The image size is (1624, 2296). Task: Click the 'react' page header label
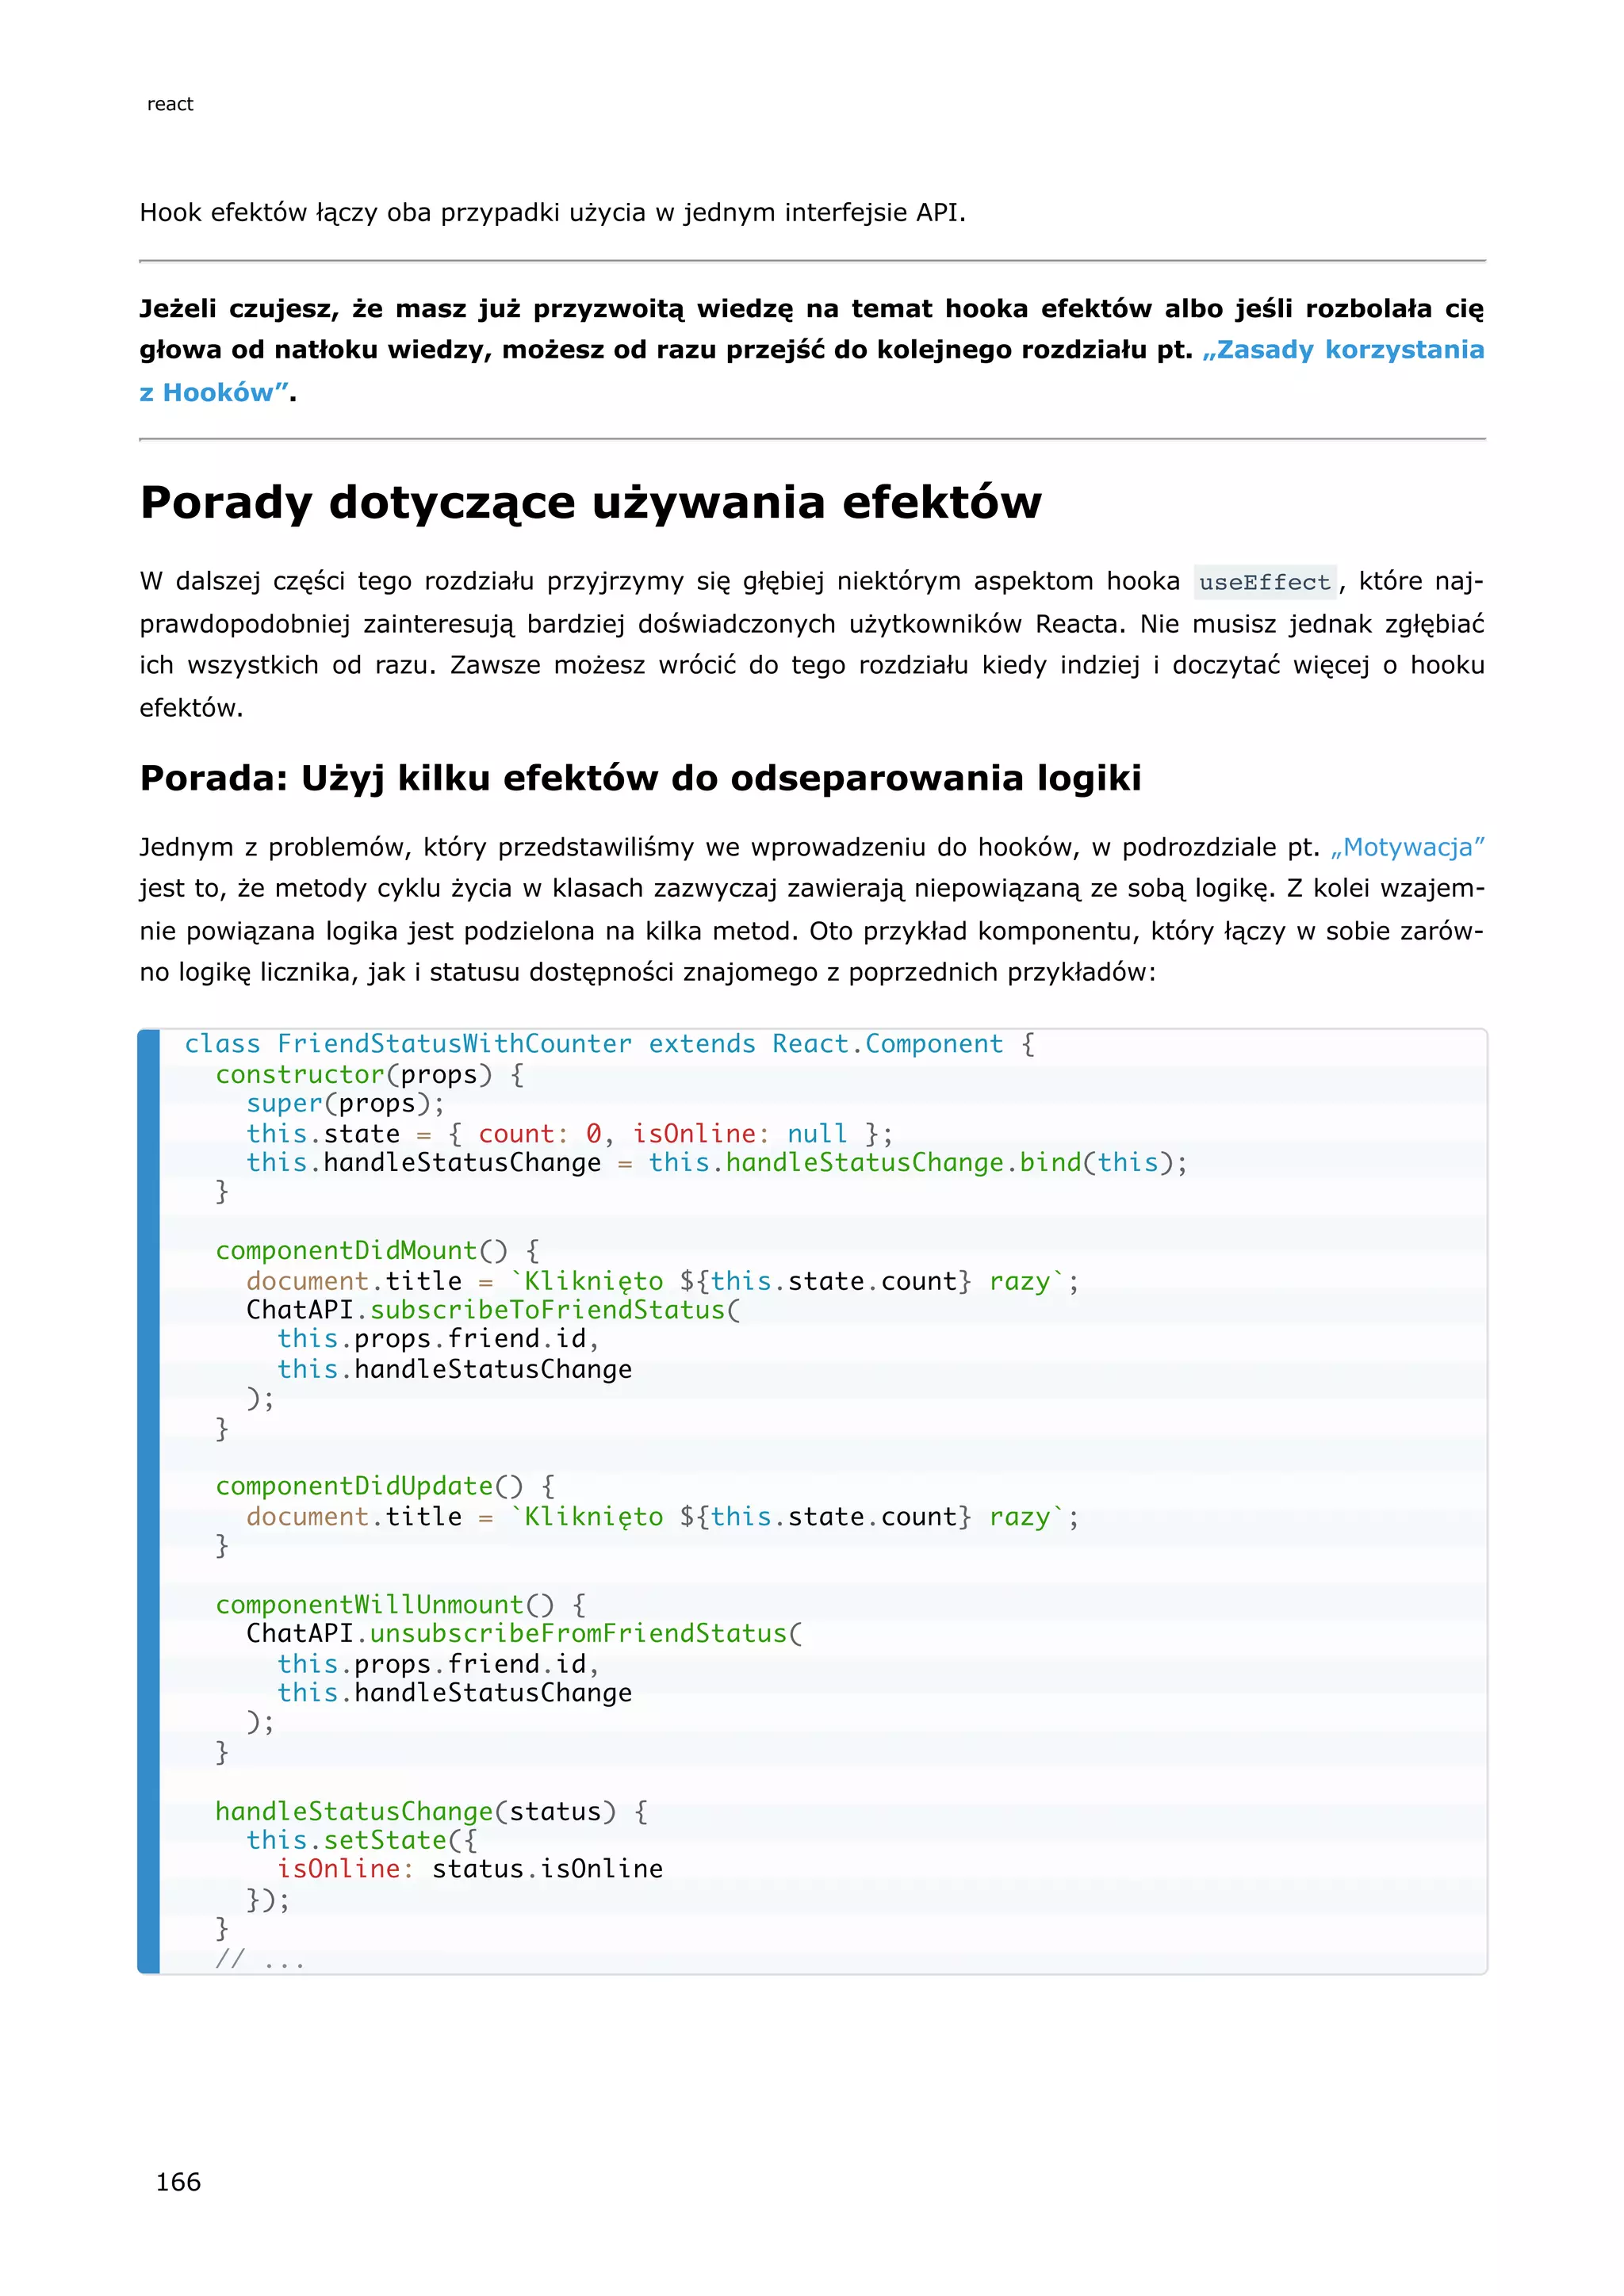(170, 104)
